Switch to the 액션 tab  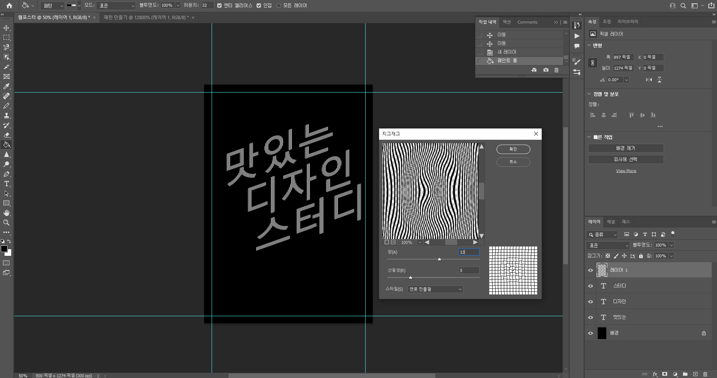click(507, 22)
